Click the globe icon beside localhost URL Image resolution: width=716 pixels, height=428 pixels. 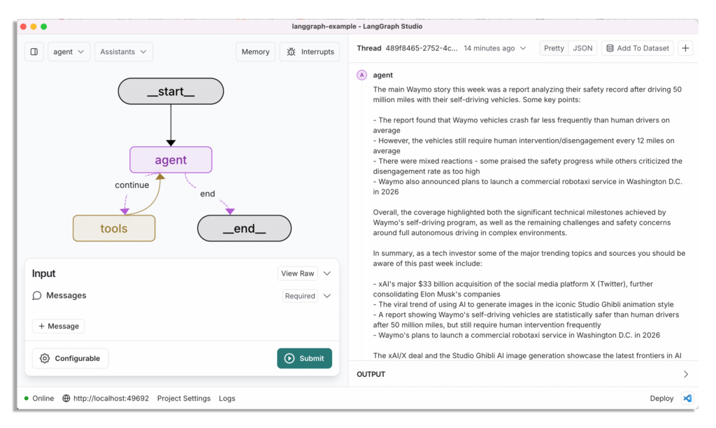click(x=66, y=399)
